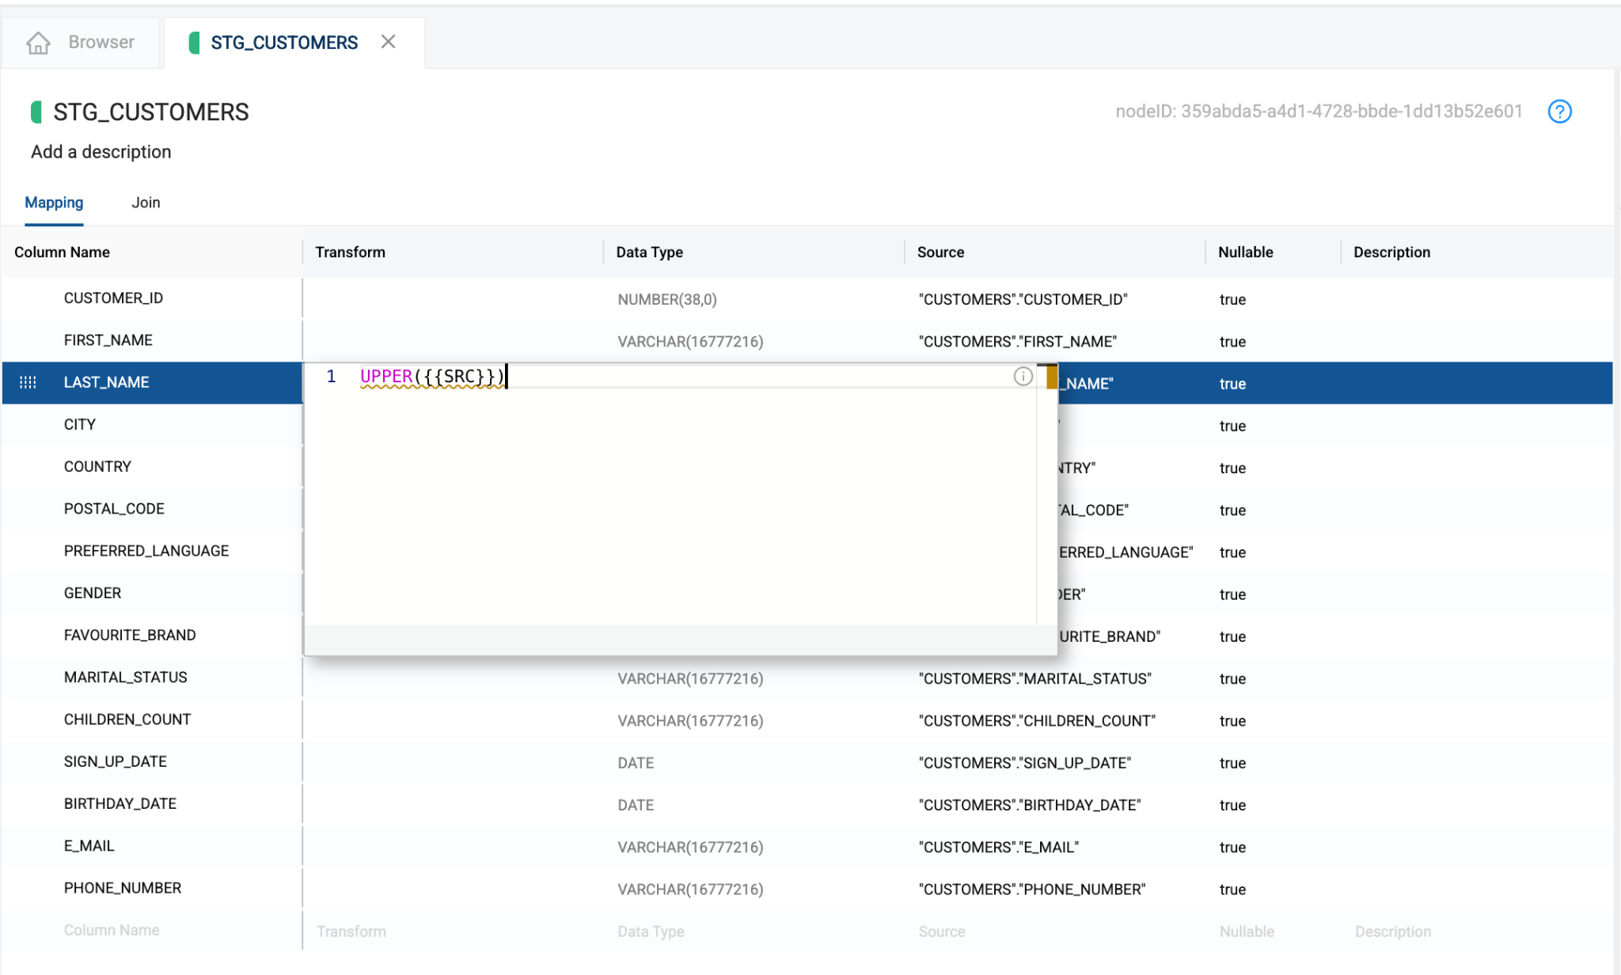Click the "CUSTOMERS"."CUSTOMER_ID" source cell
Viewport: 1621px width, 975px height.
point(1023,300)
